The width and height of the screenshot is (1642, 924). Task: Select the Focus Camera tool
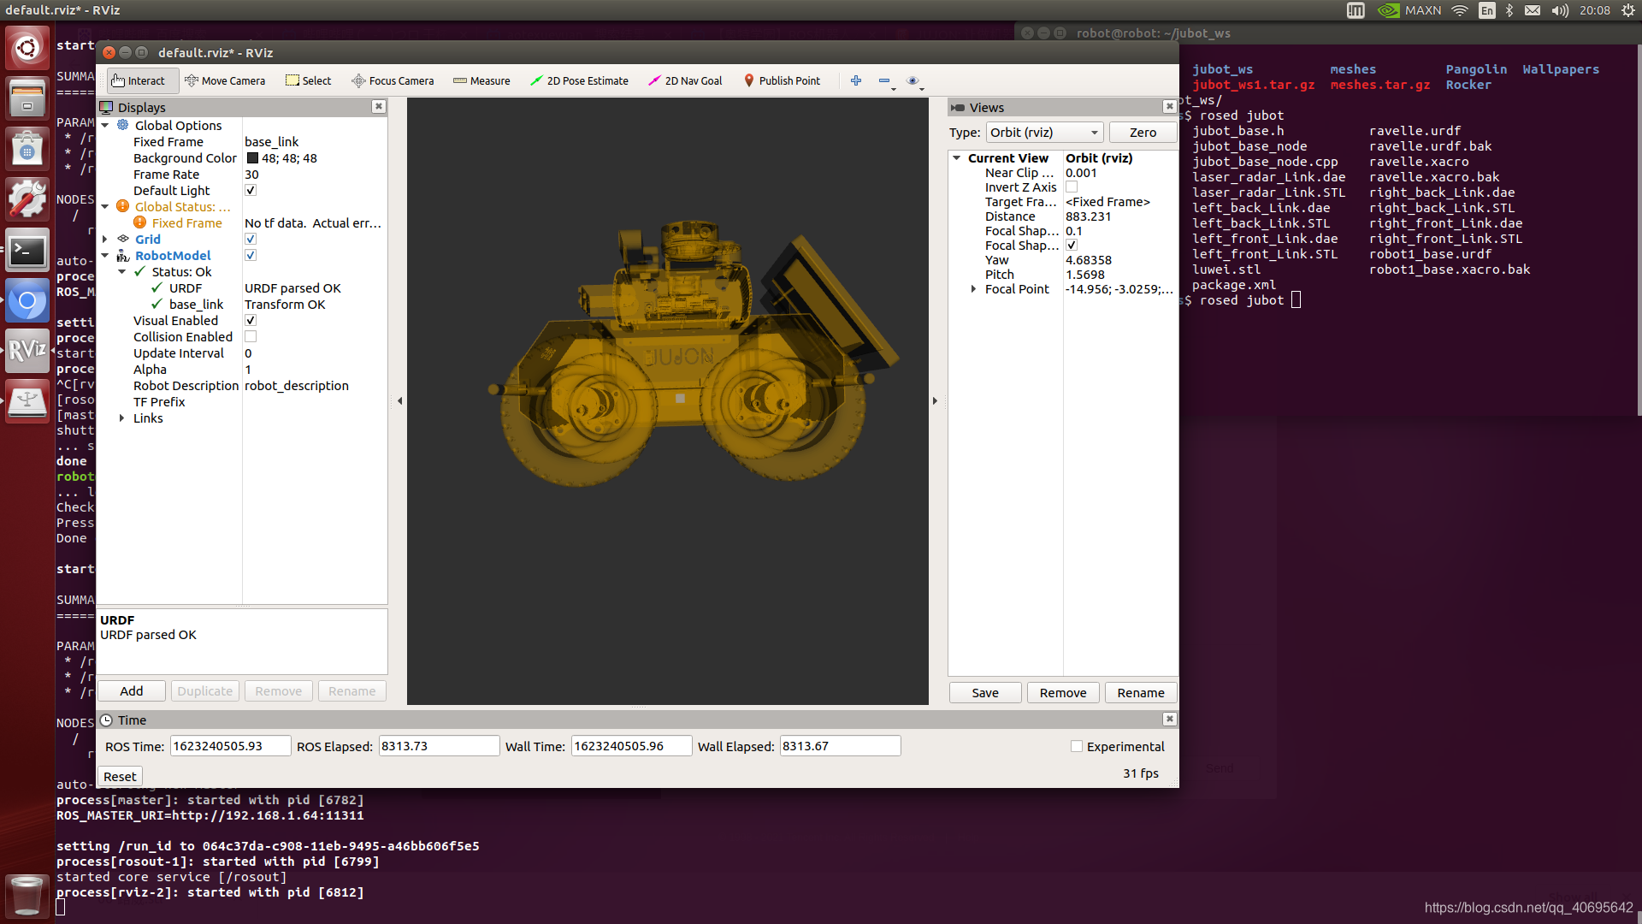tap(393, 80)
